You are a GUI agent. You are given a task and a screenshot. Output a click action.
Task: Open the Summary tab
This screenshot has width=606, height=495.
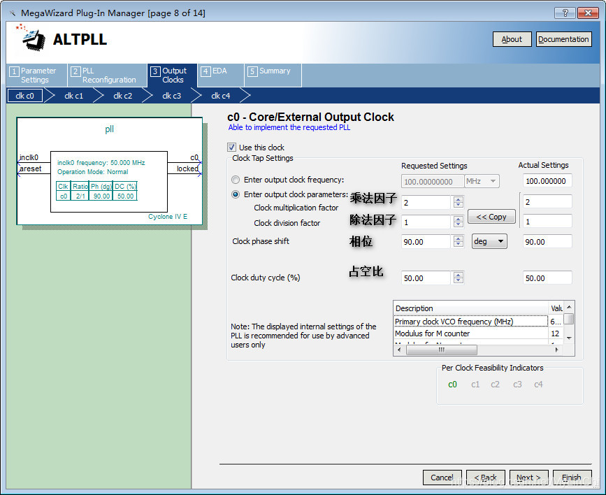pyautogui.click(x=273, y=75)
